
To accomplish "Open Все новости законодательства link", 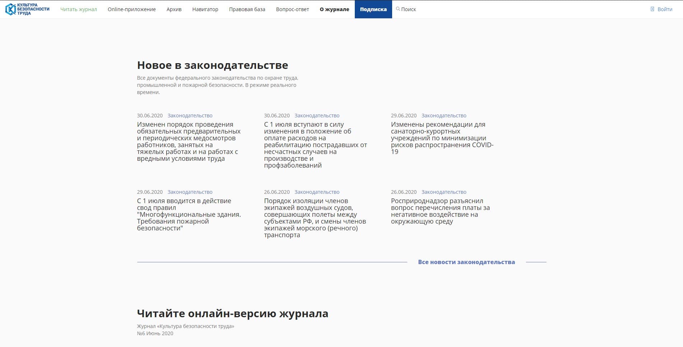I will click(x=466, y=262).
